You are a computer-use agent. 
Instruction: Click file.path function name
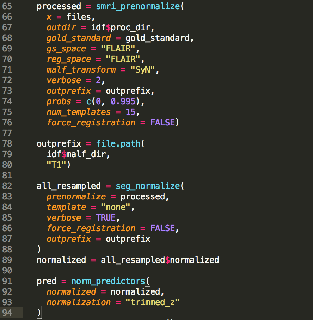coord(118,144)
